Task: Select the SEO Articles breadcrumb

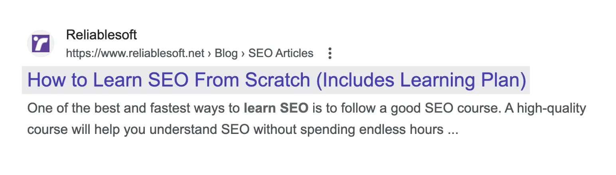Action: coord(281,53)
